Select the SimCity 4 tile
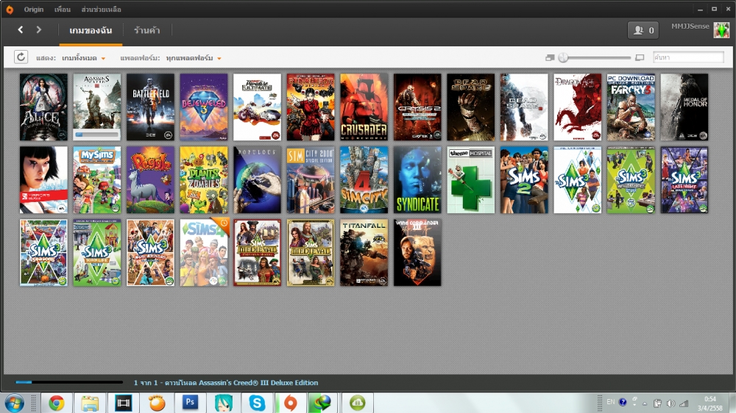 click(x=364, y=180)
